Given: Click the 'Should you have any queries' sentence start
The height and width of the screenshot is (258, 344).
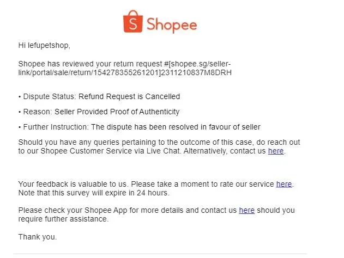Looking at the screenshot, I should (x=65, y=142).
